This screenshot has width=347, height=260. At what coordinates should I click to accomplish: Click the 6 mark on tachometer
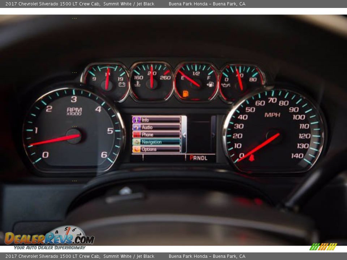coord(104,155)
